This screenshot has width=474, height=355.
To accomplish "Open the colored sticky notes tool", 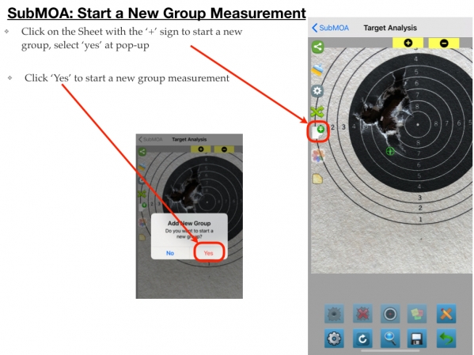I will (x=418, y=314).
